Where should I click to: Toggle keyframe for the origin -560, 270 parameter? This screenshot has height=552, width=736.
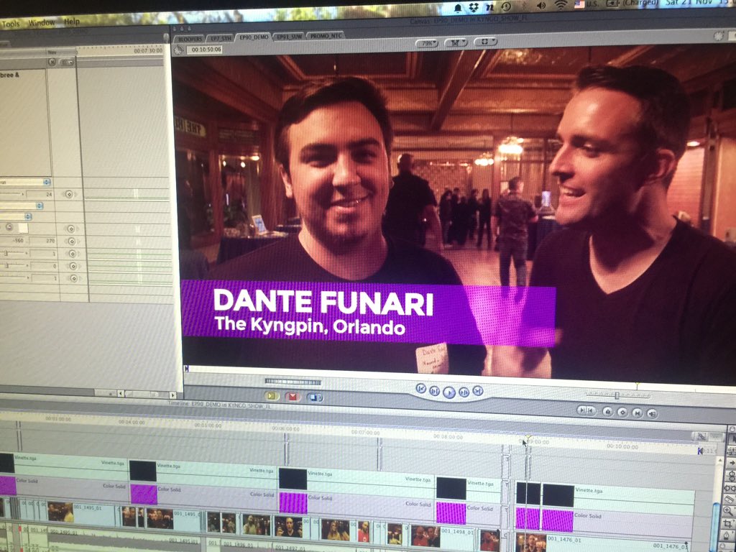(71, 241)
